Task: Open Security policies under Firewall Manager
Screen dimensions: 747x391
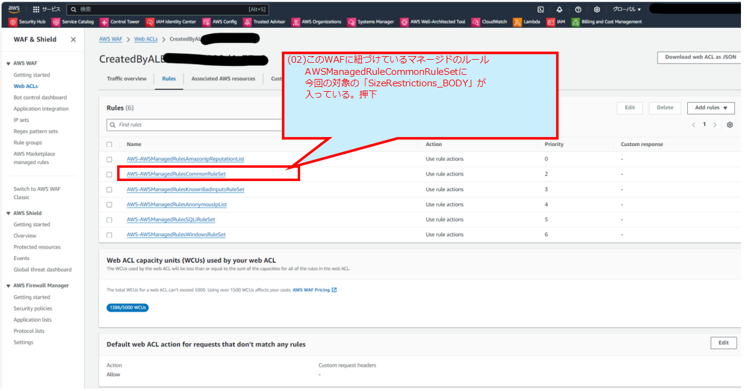Action: click(33, 309)
